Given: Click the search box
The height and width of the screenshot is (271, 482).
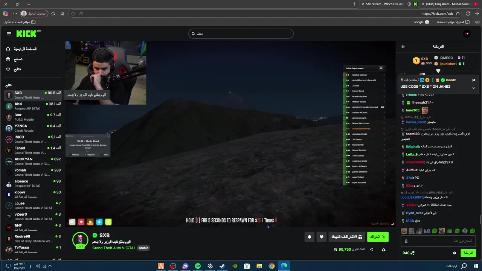Looking at the screenshot, I should click(x=241, y=33).
